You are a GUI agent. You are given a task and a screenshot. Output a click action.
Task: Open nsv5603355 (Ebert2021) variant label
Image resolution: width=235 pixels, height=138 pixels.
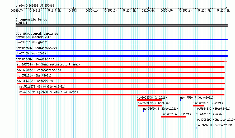pyautogui.click(x=155, y=103)
